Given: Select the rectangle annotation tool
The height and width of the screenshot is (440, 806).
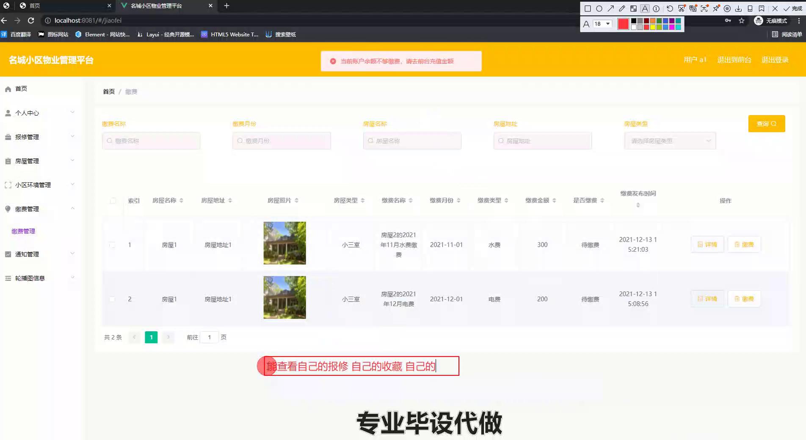Looking at the screenshot, I should (x=588, y=8).
